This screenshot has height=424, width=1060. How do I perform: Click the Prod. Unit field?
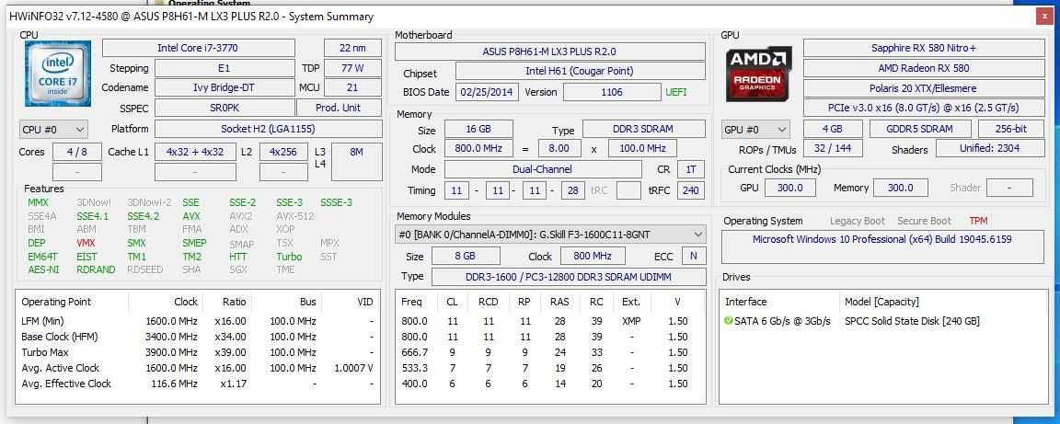pos(340,108)
